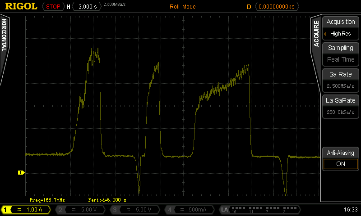The height and width of the screenshot is (216, 361).
Task: Select the D delay 0.00000000ps value
Action: (x=277, y=7)
